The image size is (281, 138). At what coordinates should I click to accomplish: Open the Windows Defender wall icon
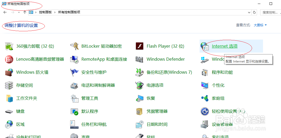pyautogui.click(x=139, y=59)
